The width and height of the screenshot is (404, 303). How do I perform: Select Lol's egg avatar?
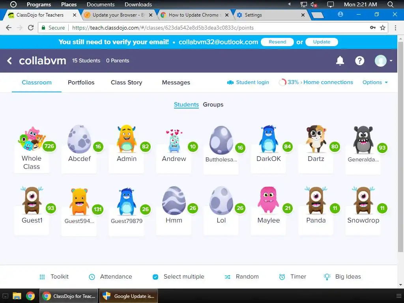point(221,200)
